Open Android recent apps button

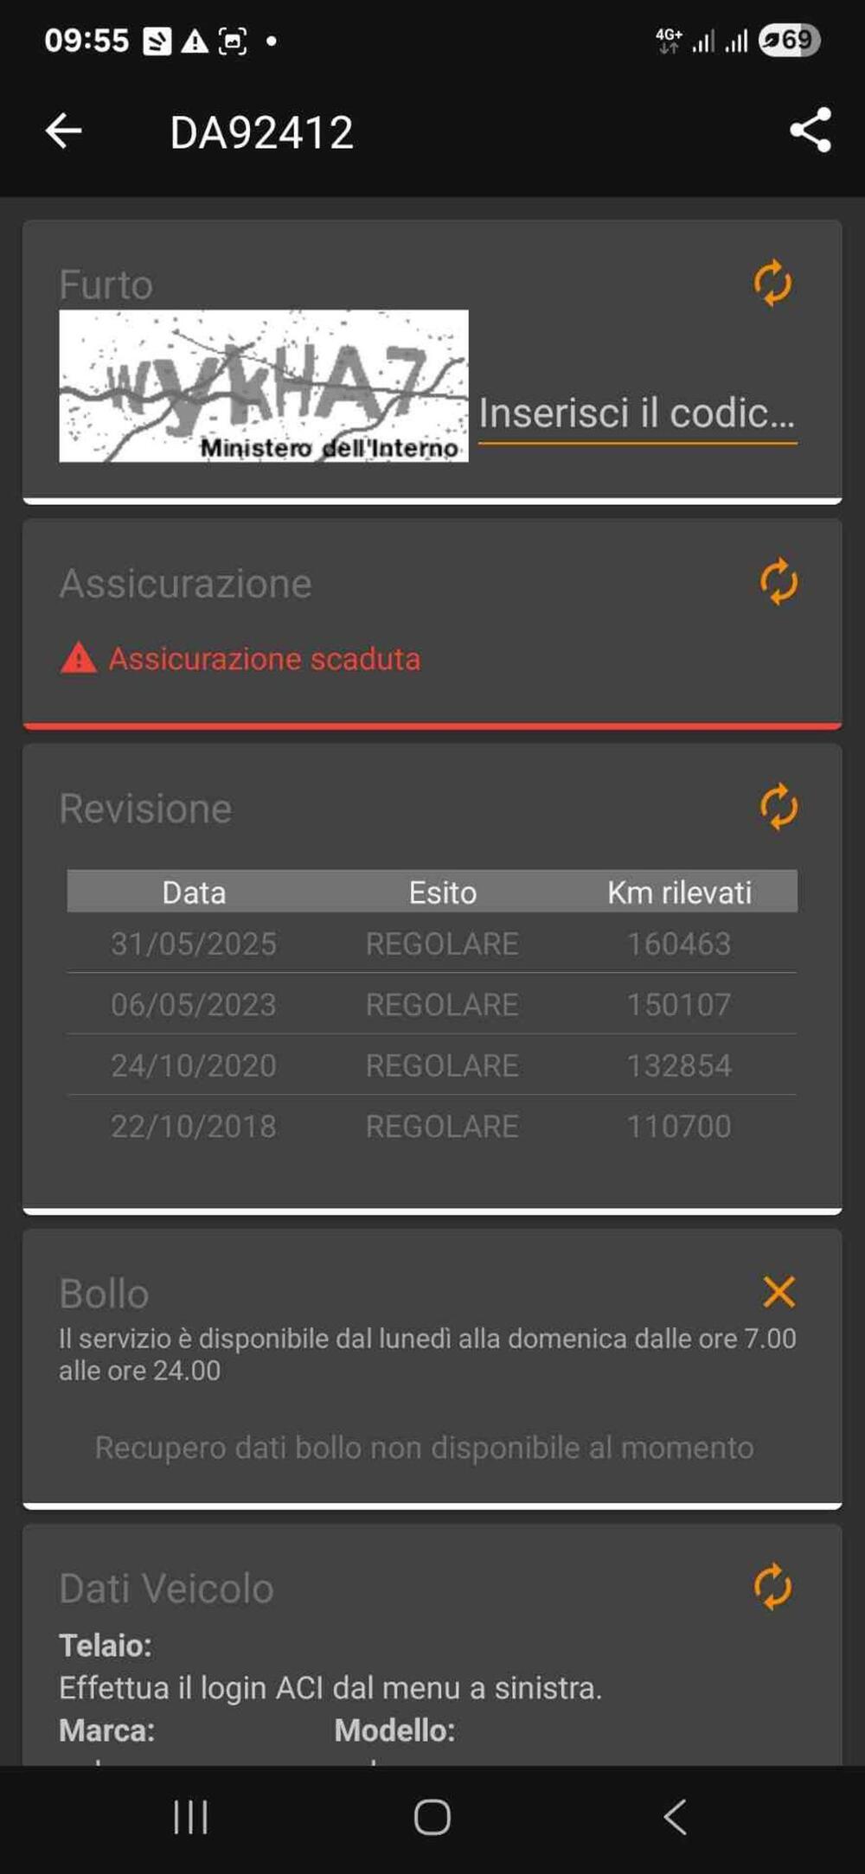[x=190, y=1817]
